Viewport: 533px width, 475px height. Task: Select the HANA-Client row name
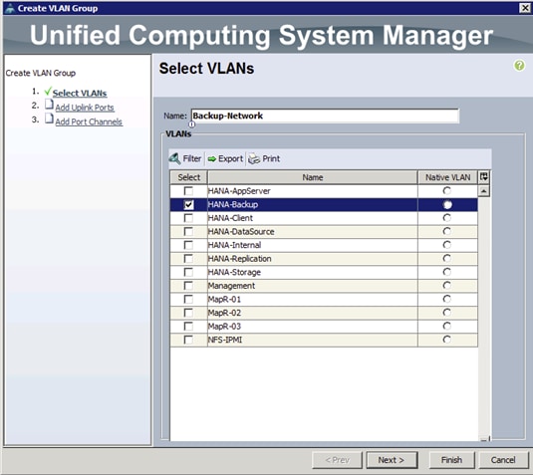coord(230,218)
